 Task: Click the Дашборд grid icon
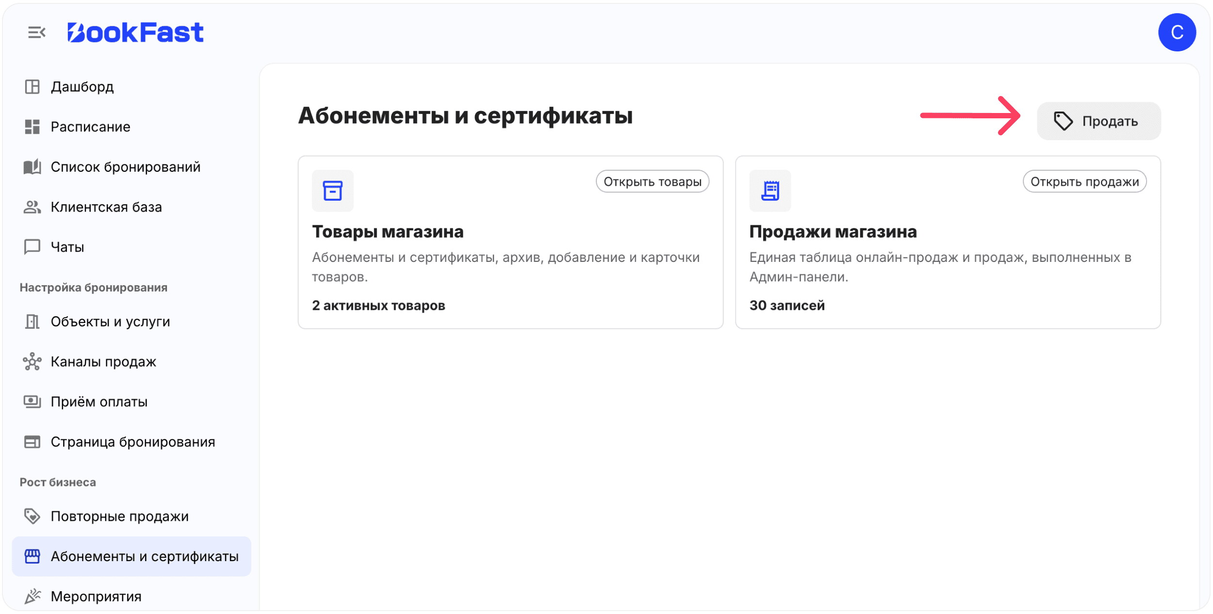[32, 87]
